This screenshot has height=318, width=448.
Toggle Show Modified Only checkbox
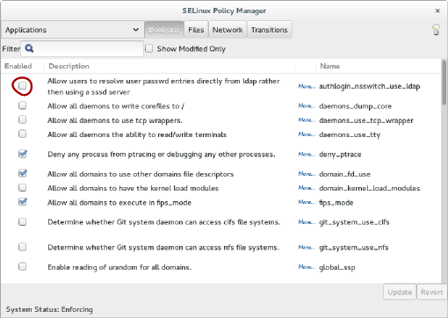149,48
